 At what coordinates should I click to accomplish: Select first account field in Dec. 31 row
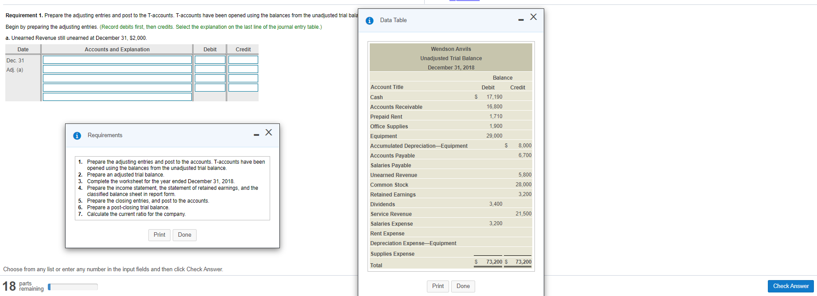tap(117, 60)
